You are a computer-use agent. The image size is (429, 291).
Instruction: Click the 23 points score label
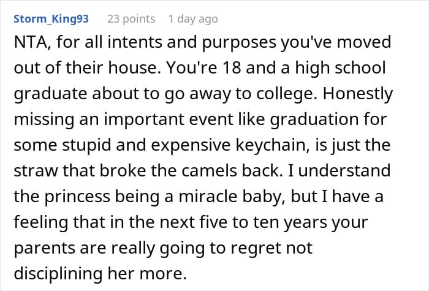point(131,19)
